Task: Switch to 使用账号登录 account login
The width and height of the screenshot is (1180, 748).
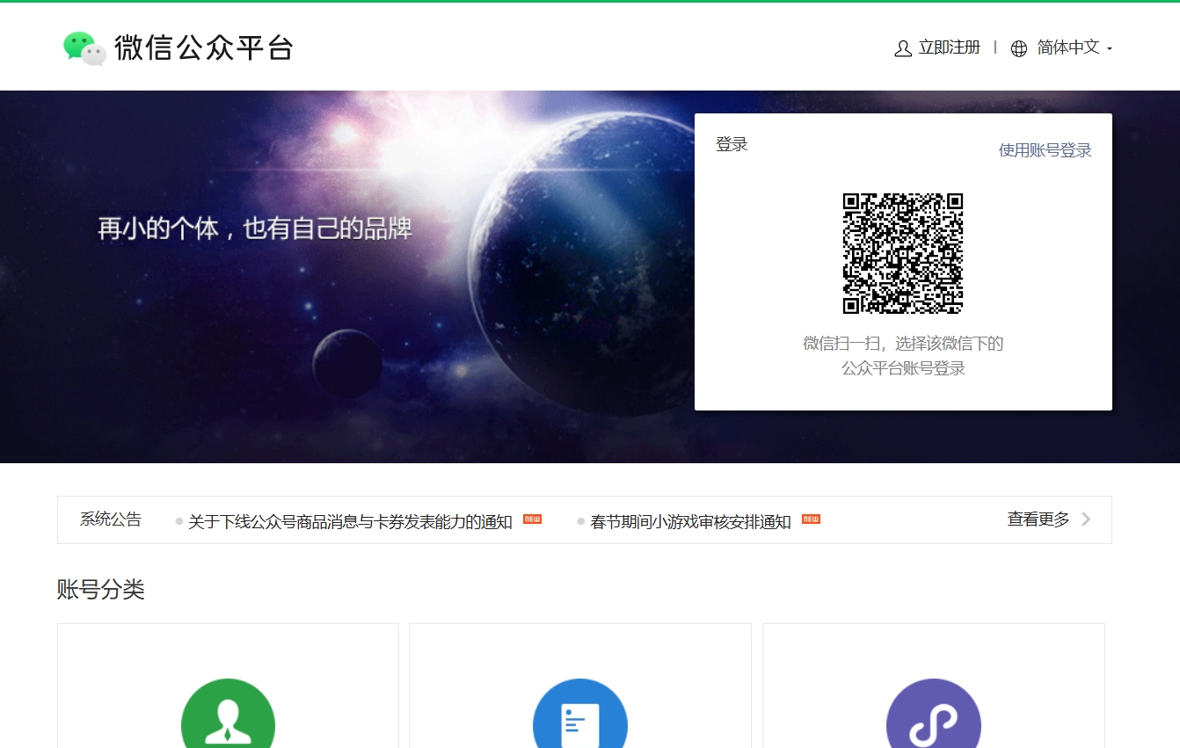Action: pos(1045,150)
